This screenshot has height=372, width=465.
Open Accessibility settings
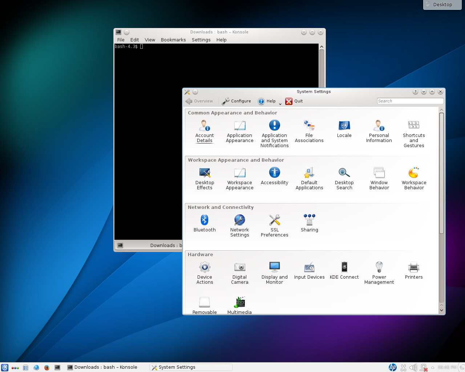tap(274, 176)
